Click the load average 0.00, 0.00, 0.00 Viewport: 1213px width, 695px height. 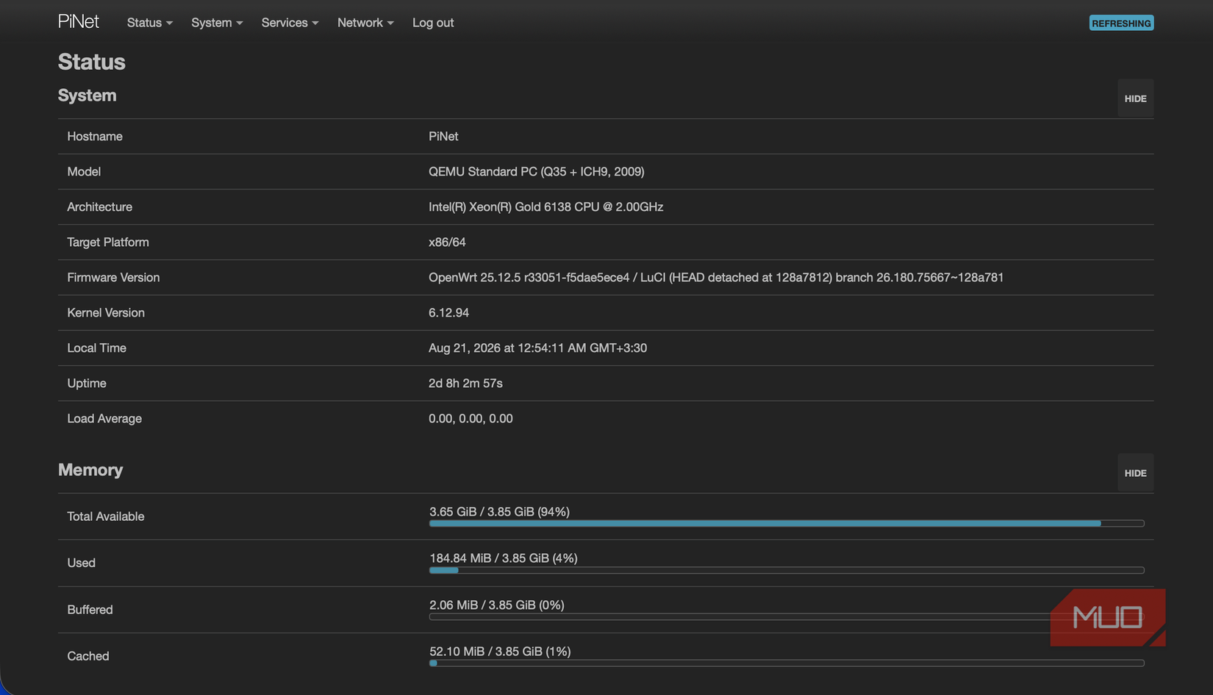click(x=470, y=419)
